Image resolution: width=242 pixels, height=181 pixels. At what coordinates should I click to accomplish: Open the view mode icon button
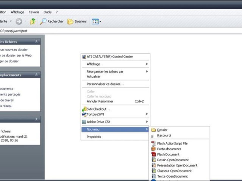pyautogui.click(x=95, y=22)
